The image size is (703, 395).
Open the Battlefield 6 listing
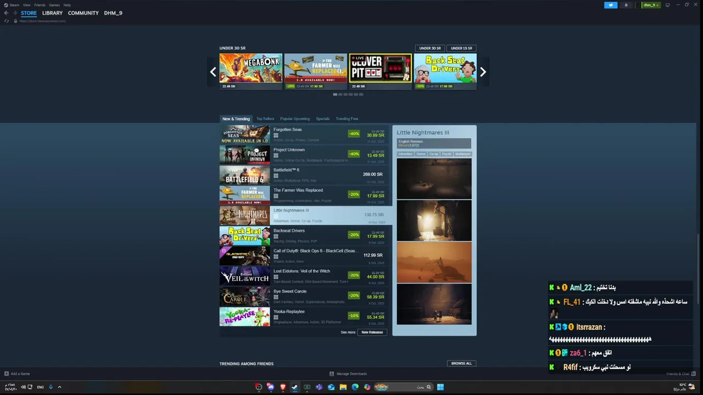(x=304, y=175)
